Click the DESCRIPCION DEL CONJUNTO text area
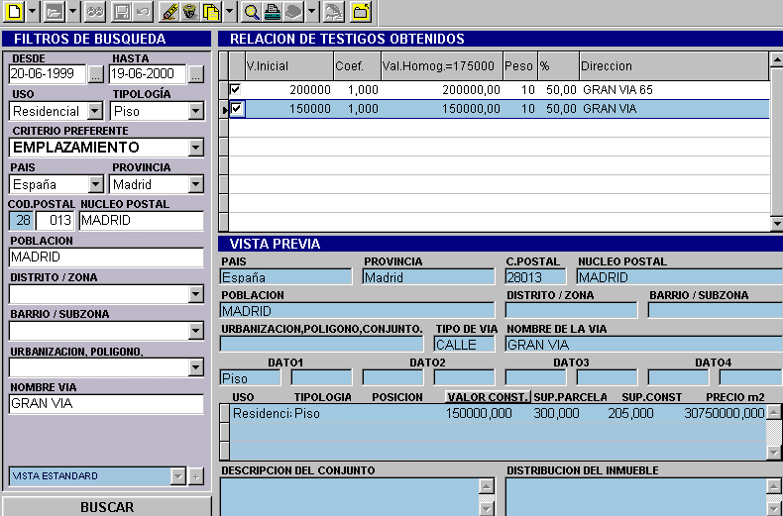 coord(350,497)
